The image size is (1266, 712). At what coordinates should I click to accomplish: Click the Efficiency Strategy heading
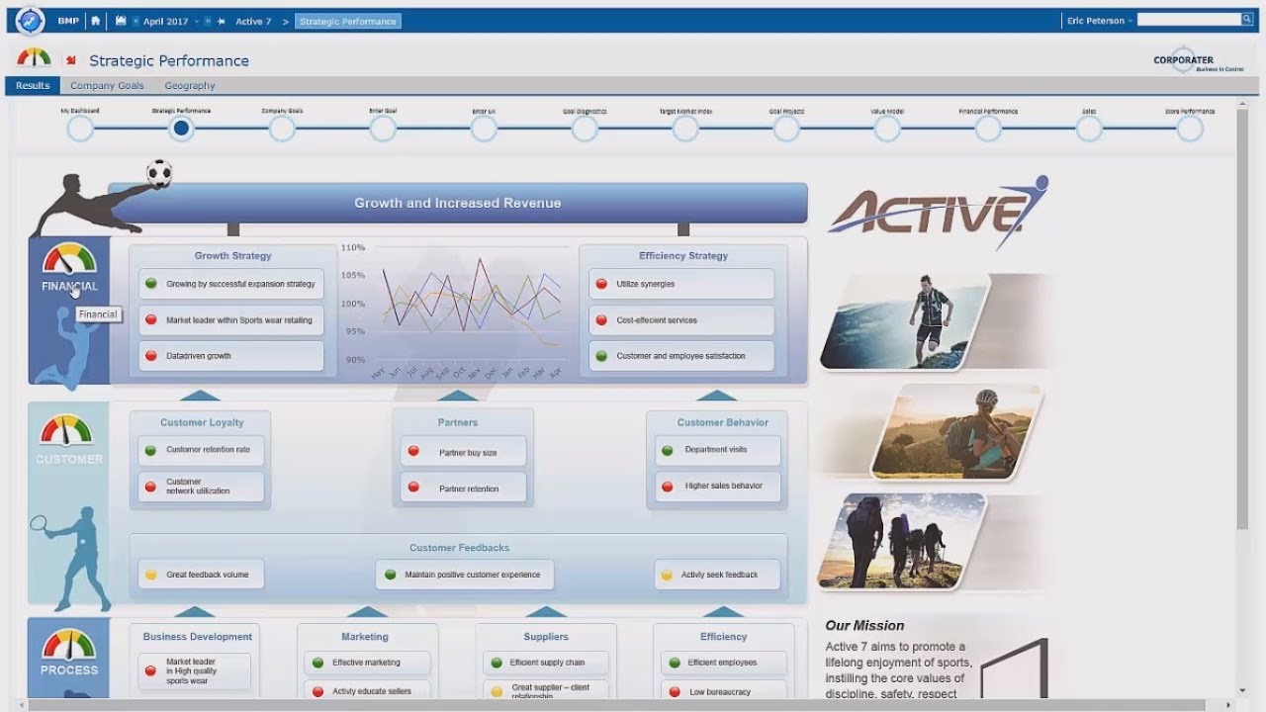[x=683, y=256]
